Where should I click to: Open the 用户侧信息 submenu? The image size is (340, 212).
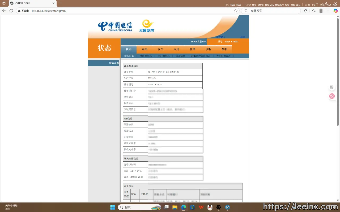(164, 56)
